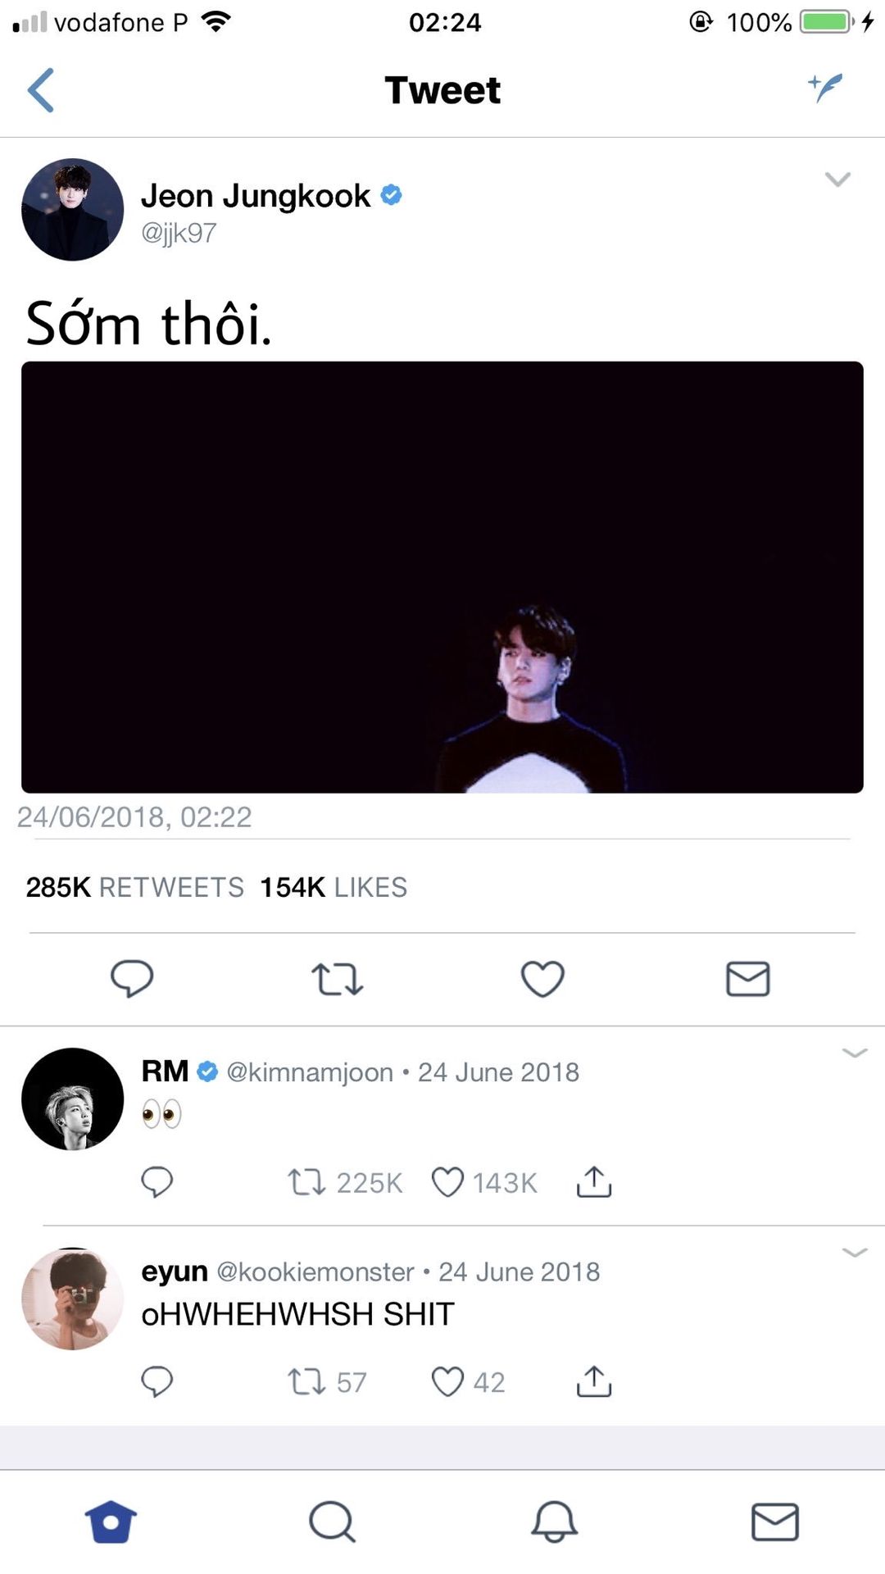Share RM's reply
The height and width of the screenshot is (1574, 885).
(x=594, y=1182)
